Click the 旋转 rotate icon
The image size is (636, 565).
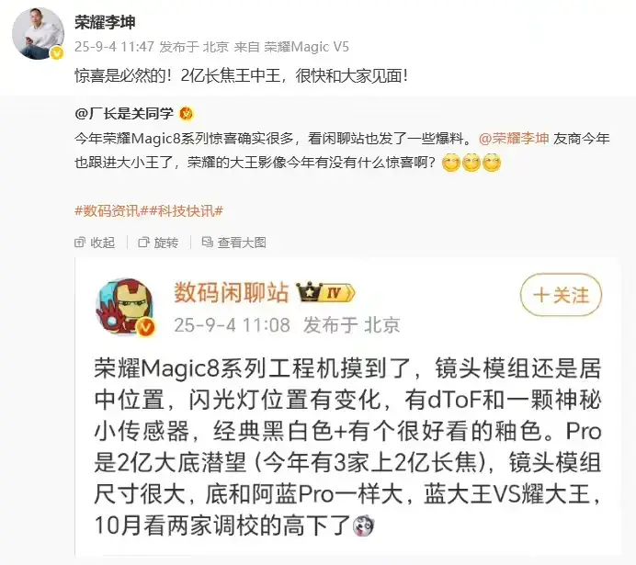(x=143, y=243)
